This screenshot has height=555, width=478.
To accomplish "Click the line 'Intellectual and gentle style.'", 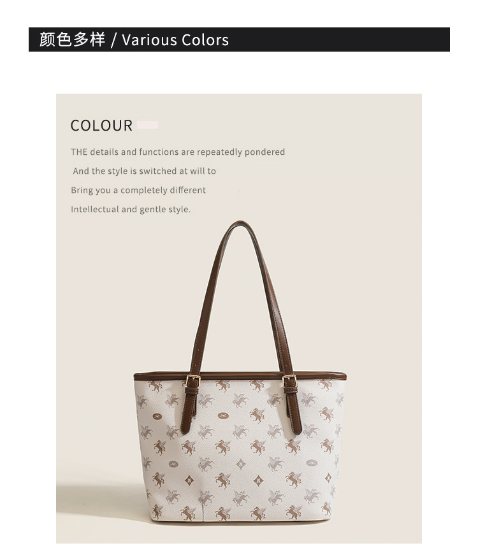I will [x=131, y=209].
